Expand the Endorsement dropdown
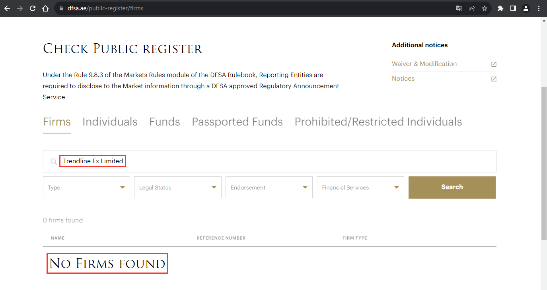The height and width of the screenshot is (290, 547). tap(269, 188)
